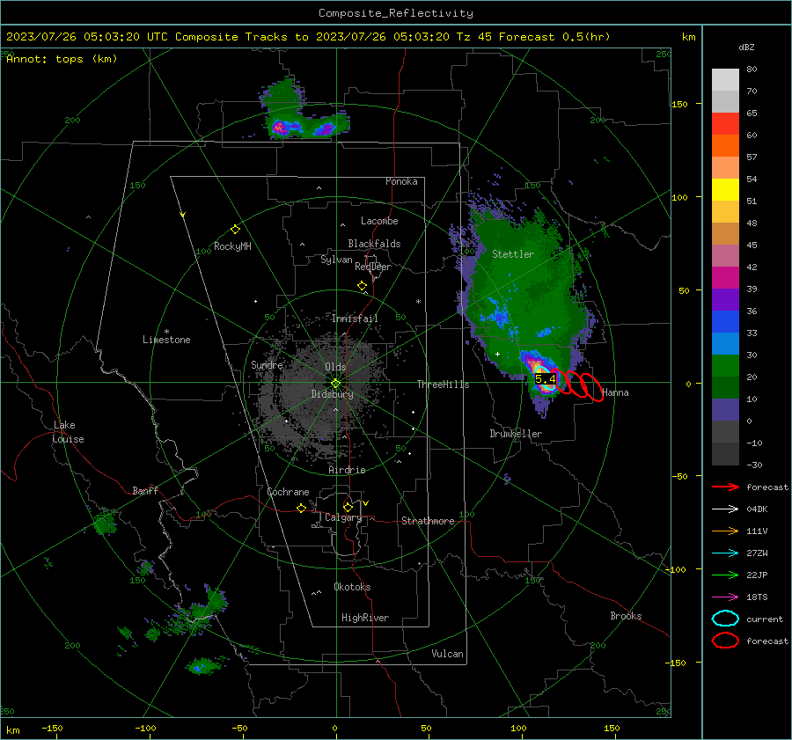
Task: Click the Banff city label
Action: [x=145, y=491]
